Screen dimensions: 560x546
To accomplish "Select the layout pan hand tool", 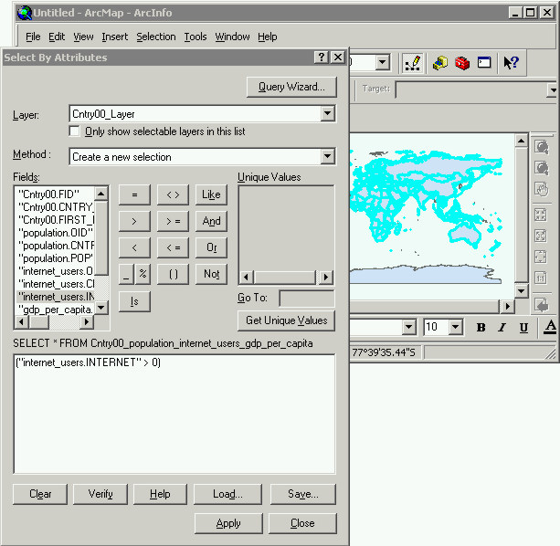I will click(x=541, y=189).
